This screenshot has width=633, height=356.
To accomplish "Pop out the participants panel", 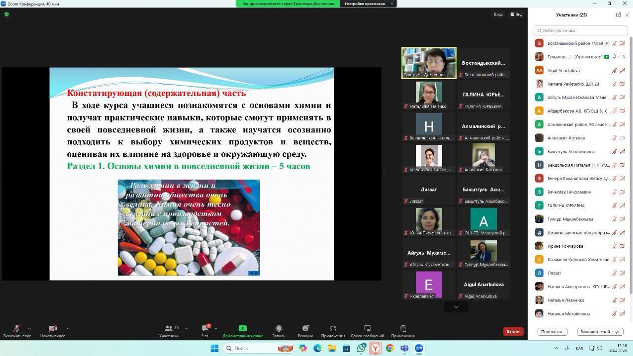I will [x=618, y=15].
